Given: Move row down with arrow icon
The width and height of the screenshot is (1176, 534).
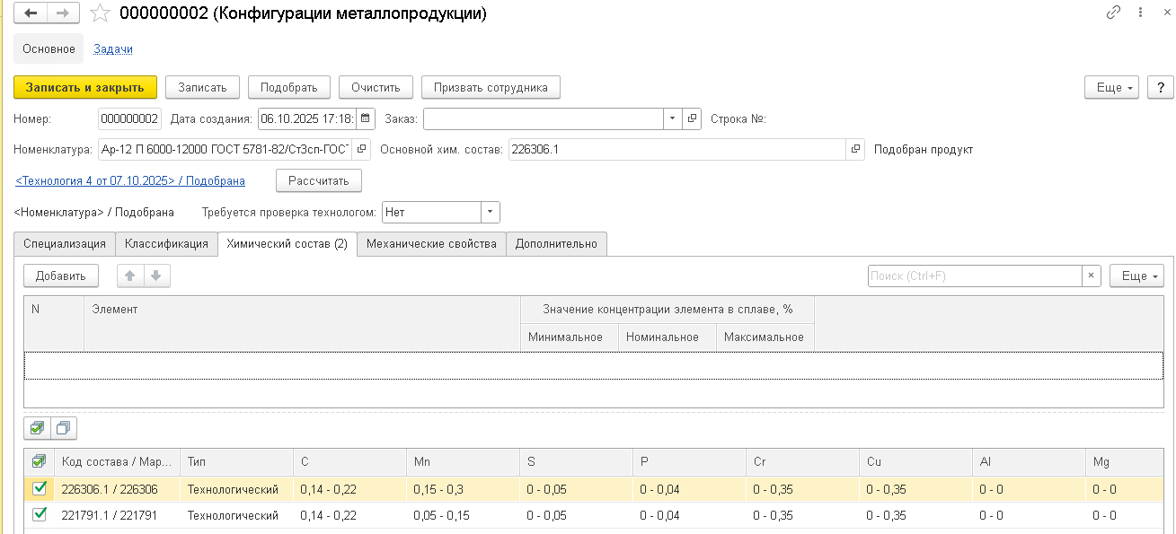Looking at the screenshot, I should pos(155,276).
